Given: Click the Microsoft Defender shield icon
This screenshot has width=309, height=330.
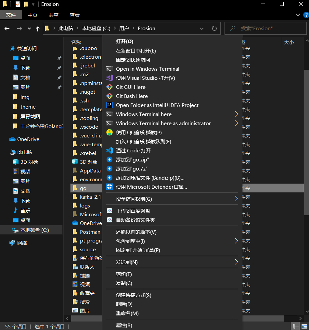Looking at the screenshot, I should [x=109, y=187].
